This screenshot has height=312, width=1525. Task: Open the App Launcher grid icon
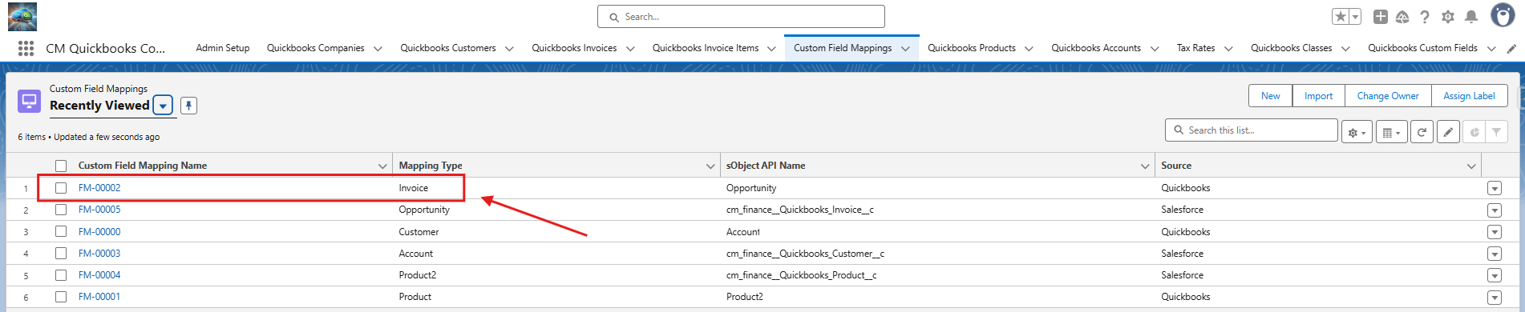coord(26,48)
